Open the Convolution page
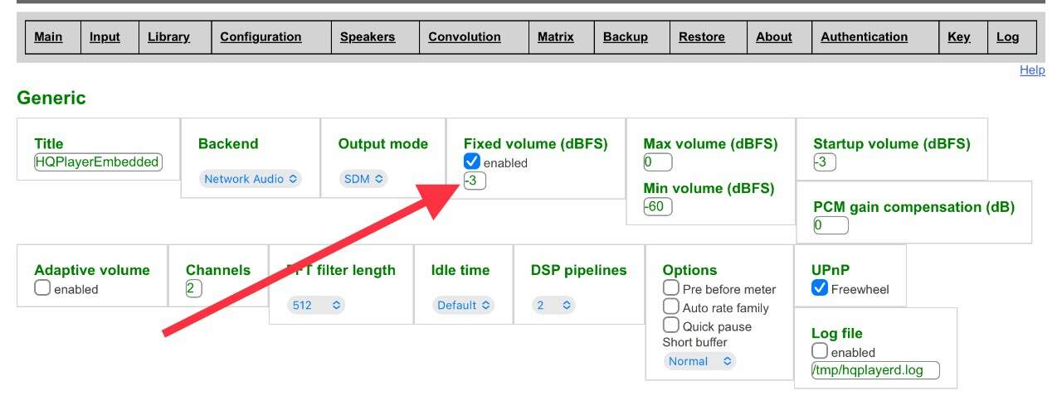 [x=464, y=36]
